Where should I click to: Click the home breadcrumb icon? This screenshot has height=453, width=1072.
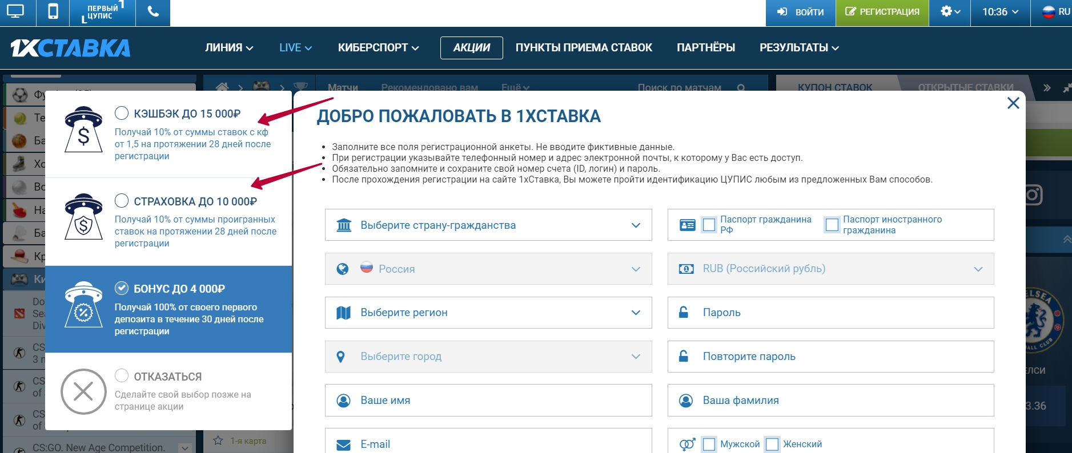coord(222,87)
